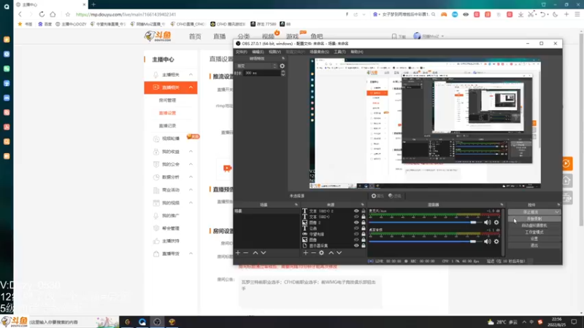The width and height of the screenshot is (584, 328).
Task: Click 开始录制 in OBS Controls
Action: [534, 219]
